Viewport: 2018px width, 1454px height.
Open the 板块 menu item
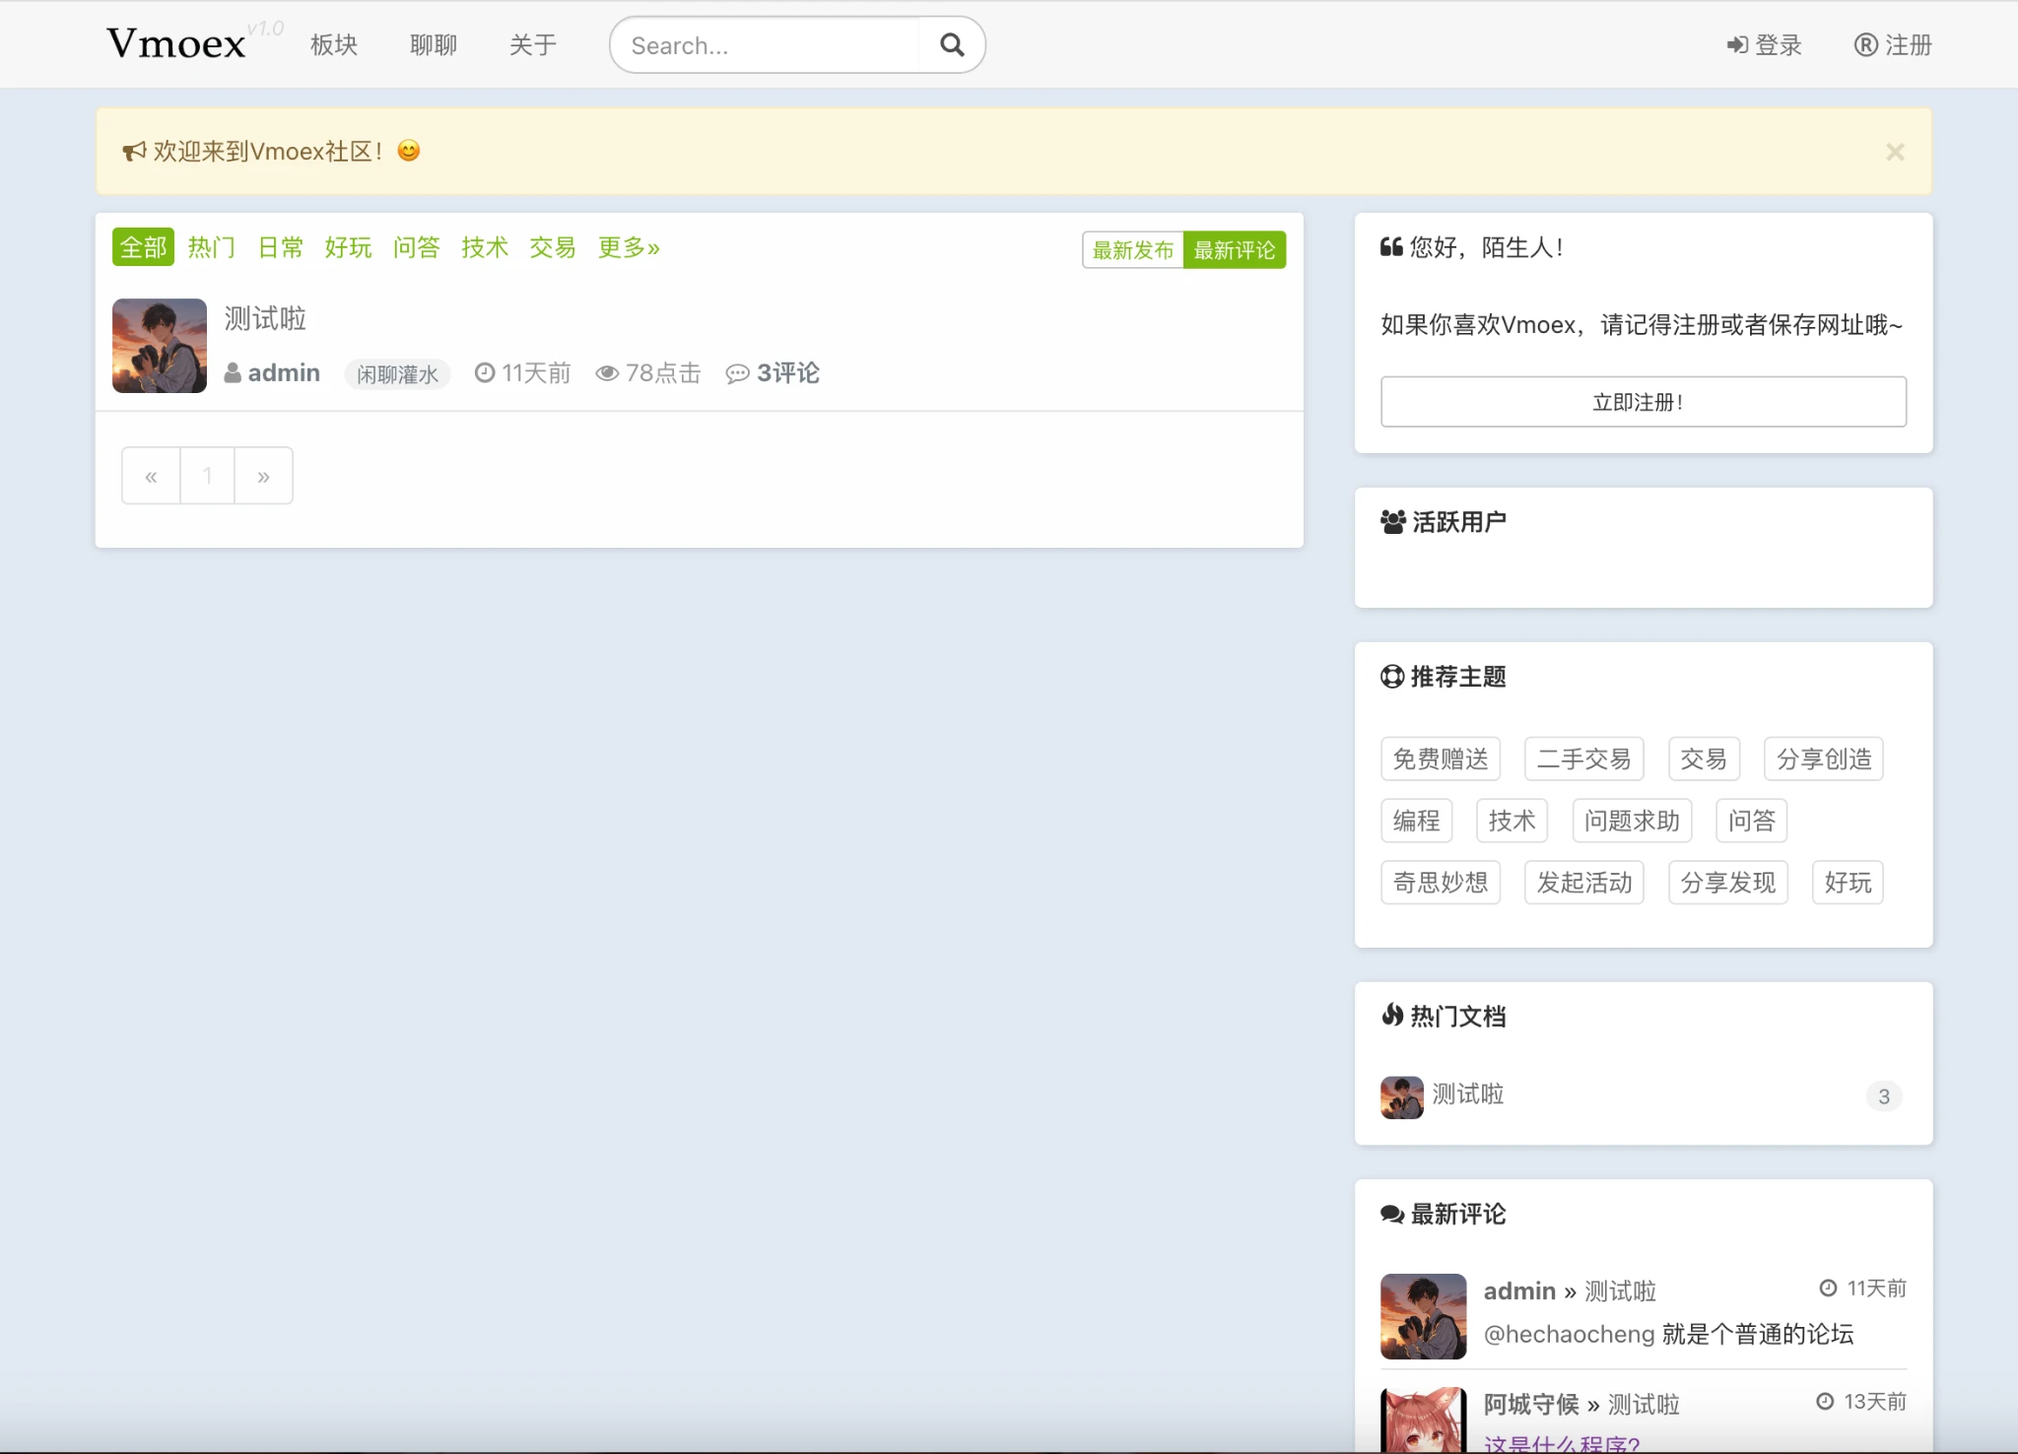click(334, 45)
